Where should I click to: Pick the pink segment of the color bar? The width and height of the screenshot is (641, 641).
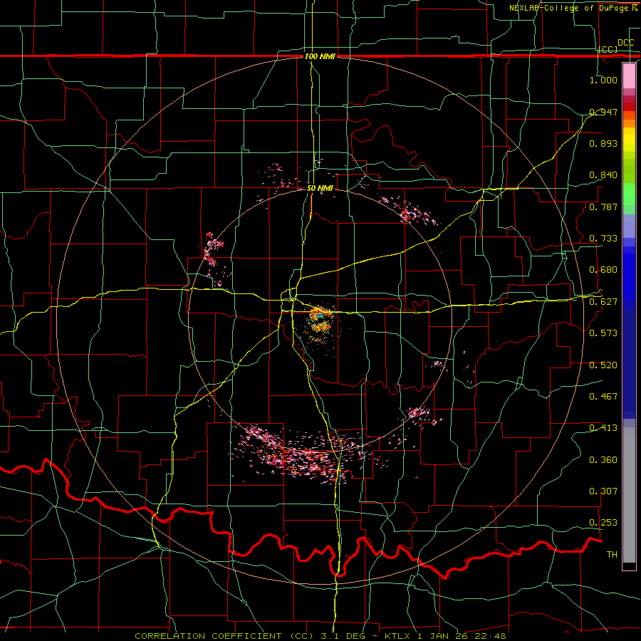(x=629, y=75)
